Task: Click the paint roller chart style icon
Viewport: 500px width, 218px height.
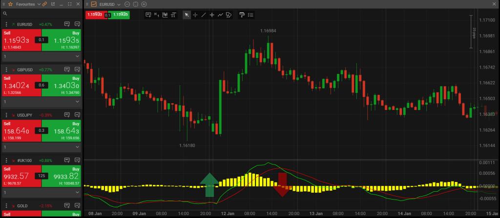Action: (x=242, y=15)
